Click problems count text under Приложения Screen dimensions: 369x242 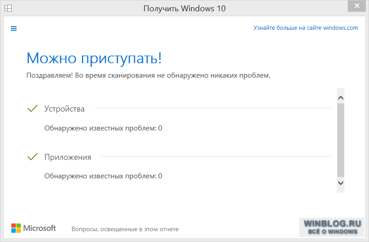pyautogui.click(x=103, y=176)
